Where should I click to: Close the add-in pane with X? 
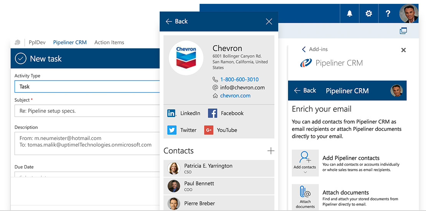click(x=403, y=50)
